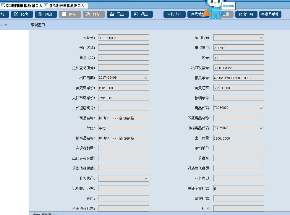The image size is (290, 215).
Task: Click the 放弃 (Discard) button
Action: coord(94,14)
